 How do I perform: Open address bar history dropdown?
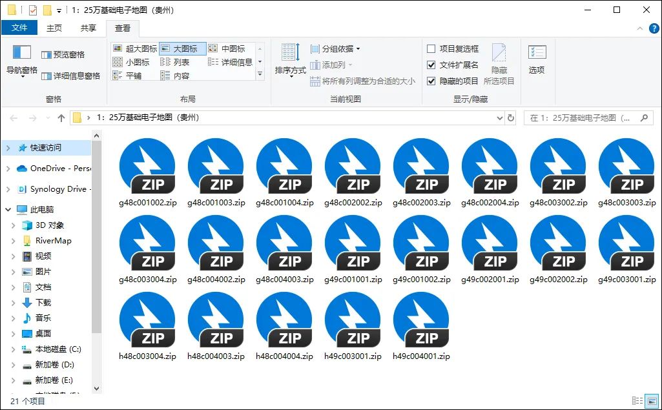coord(499,118)
